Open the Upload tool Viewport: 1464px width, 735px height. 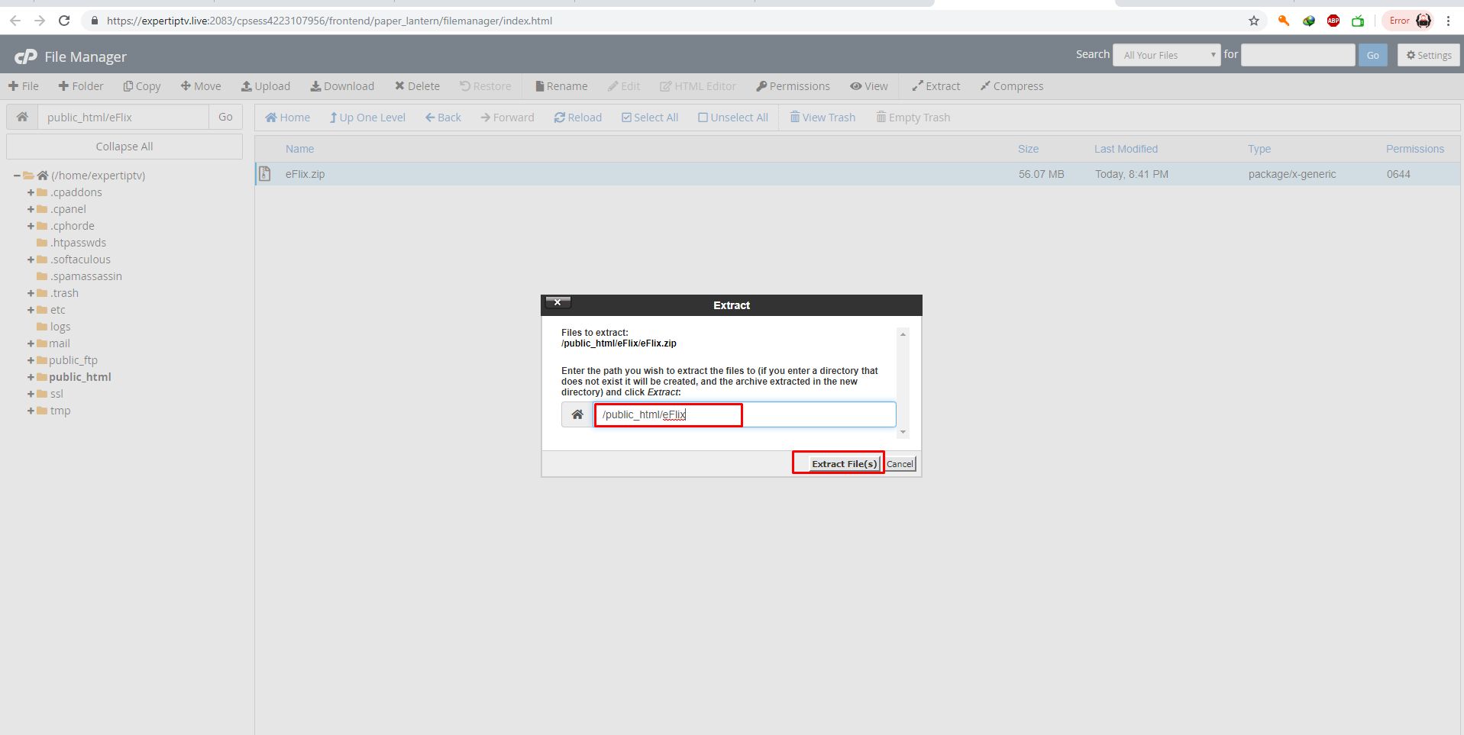click(266, 86)
